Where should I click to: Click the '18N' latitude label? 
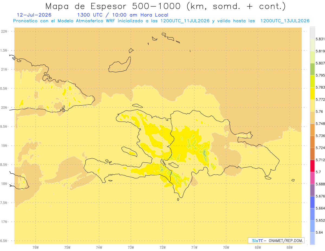click(x=5, y=184)
